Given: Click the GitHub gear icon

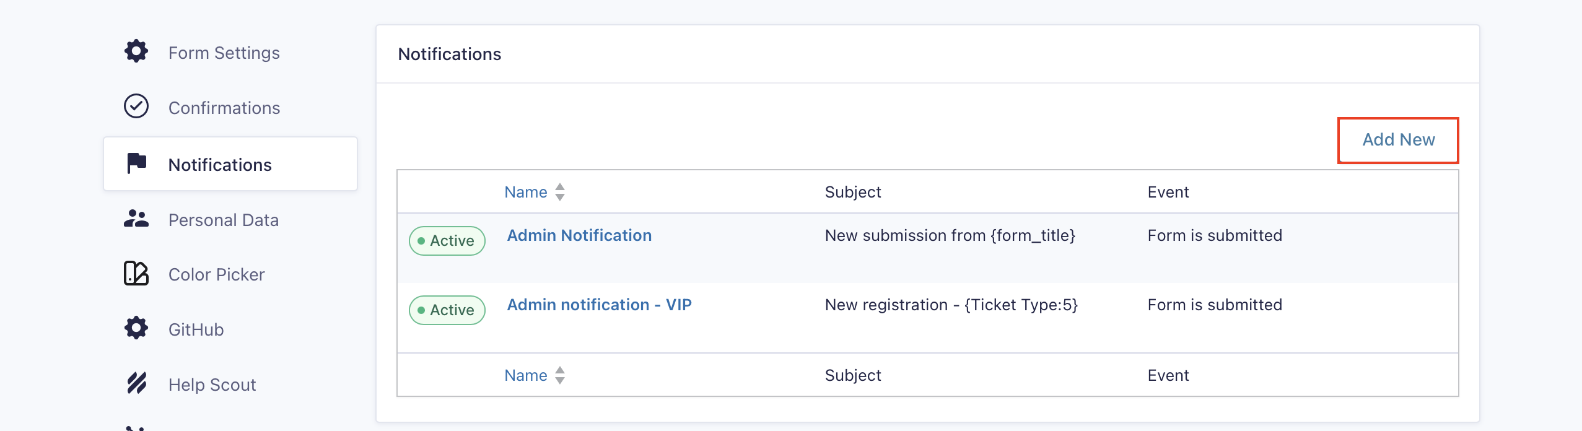Looking at the screenshot, I should (136, 328).
